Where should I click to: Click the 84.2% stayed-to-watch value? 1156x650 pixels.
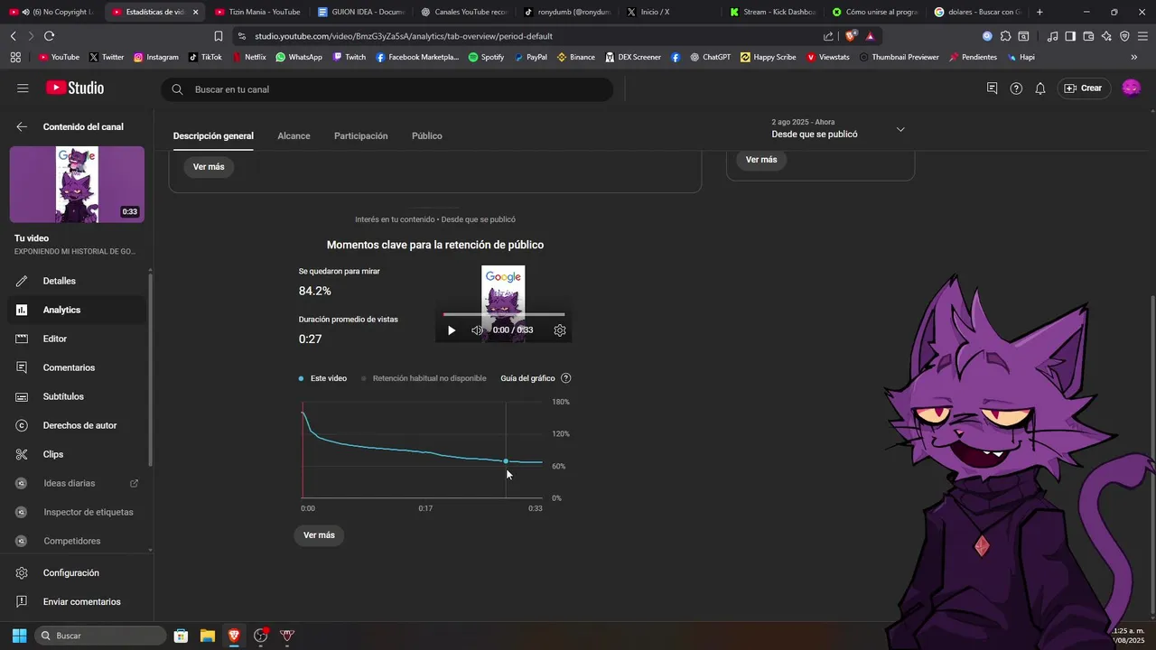click(315, 291)
